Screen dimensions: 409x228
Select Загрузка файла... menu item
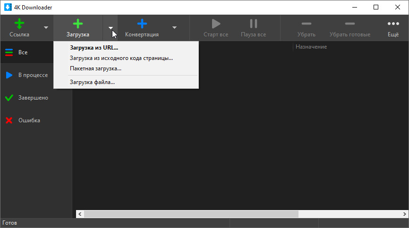(x=92, y=82)
